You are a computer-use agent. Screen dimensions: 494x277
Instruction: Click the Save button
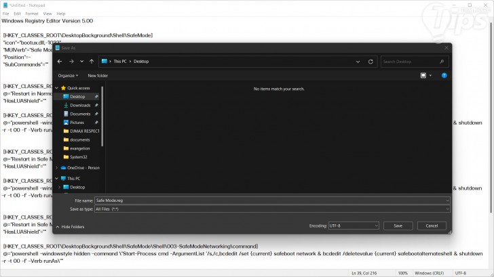(398, 226)
